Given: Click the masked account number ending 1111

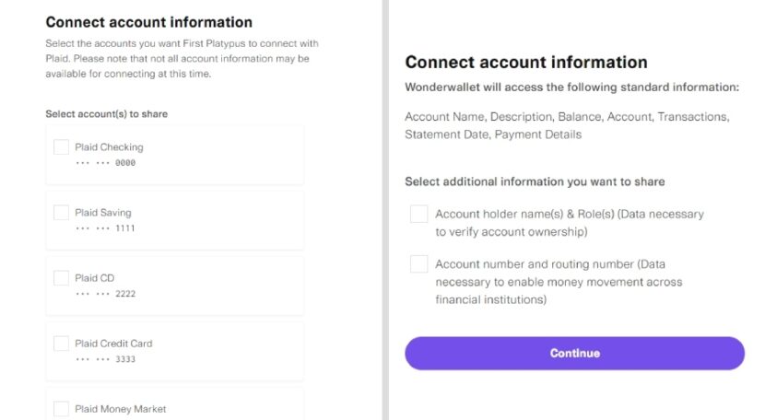Looking at the screenshot, I should 105,228.
